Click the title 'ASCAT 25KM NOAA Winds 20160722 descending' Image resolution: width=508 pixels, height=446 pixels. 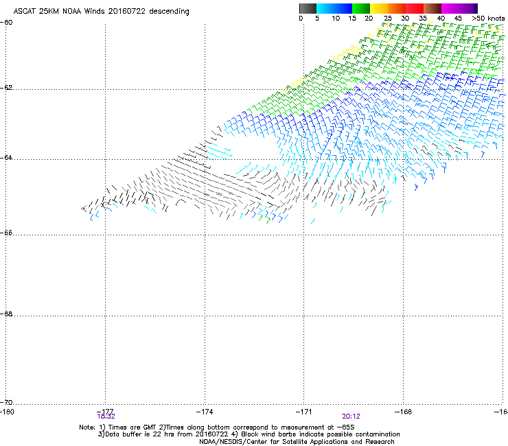coord(101,12)
